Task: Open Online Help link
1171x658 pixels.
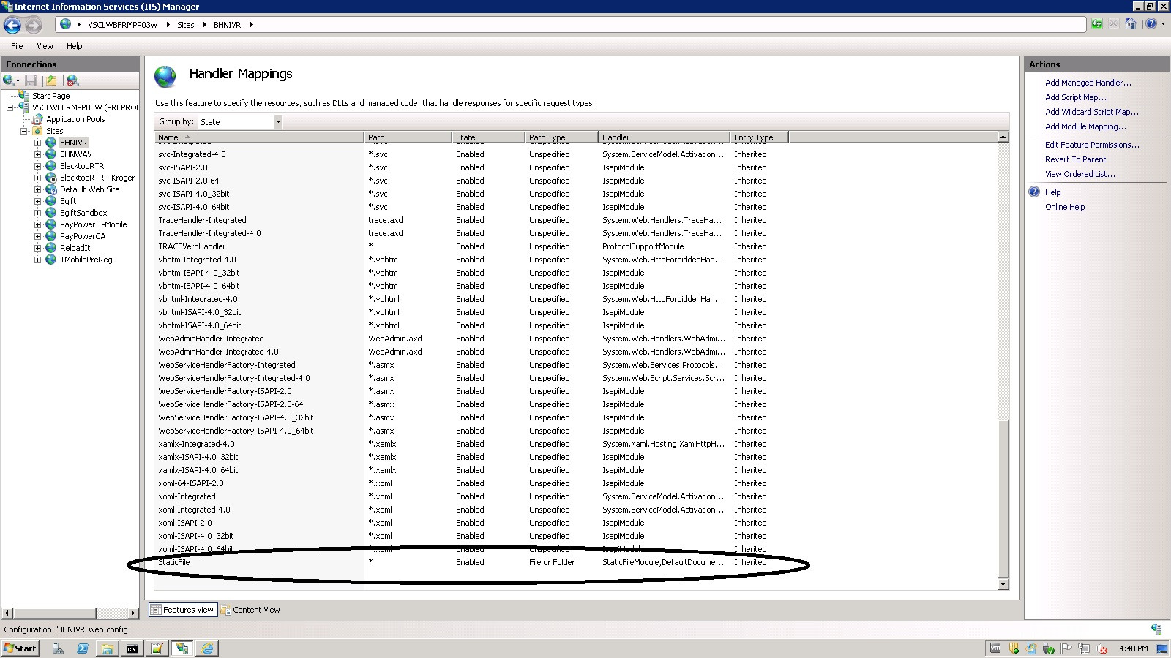Action: [1065, 207]
